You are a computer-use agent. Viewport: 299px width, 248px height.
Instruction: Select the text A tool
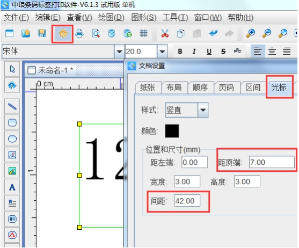(12, 187)
